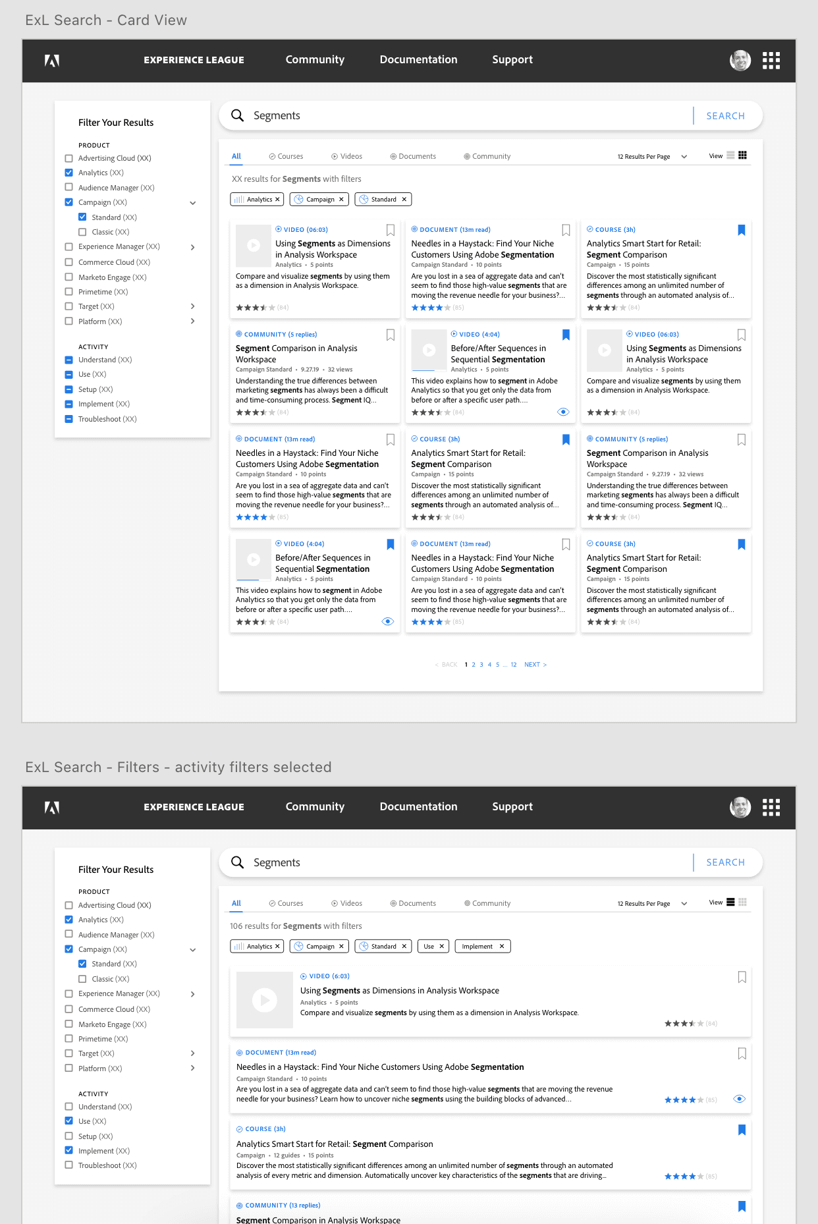Screen dimensions: 818x1224
Task: Click the Adobe logo in Card View header
Action: [x=52, y=61]
